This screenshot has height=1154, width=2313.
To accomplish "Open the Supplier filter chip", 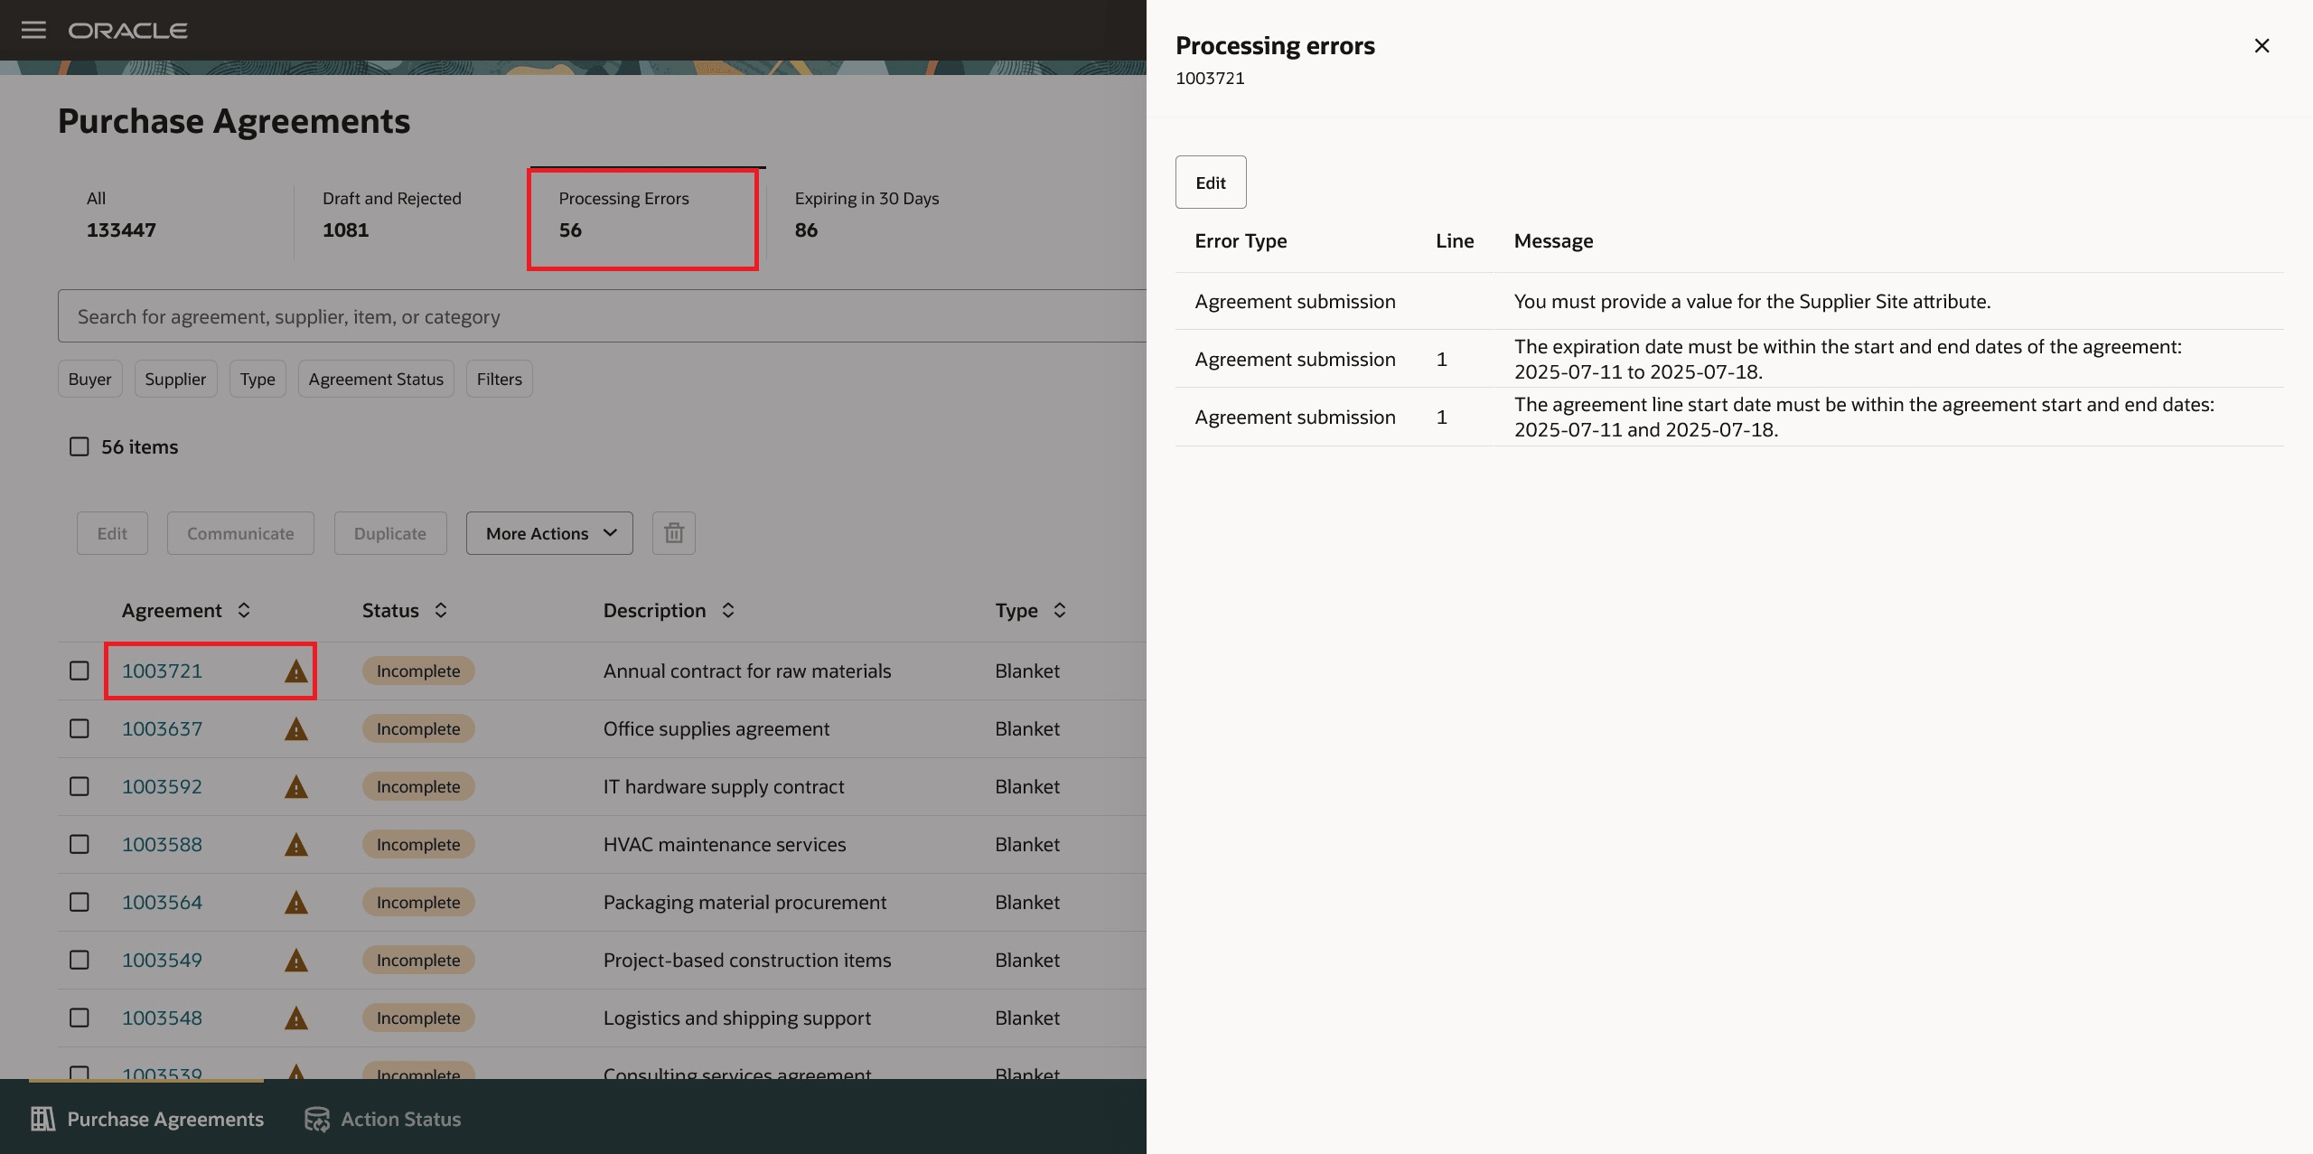I will [175, 379].
